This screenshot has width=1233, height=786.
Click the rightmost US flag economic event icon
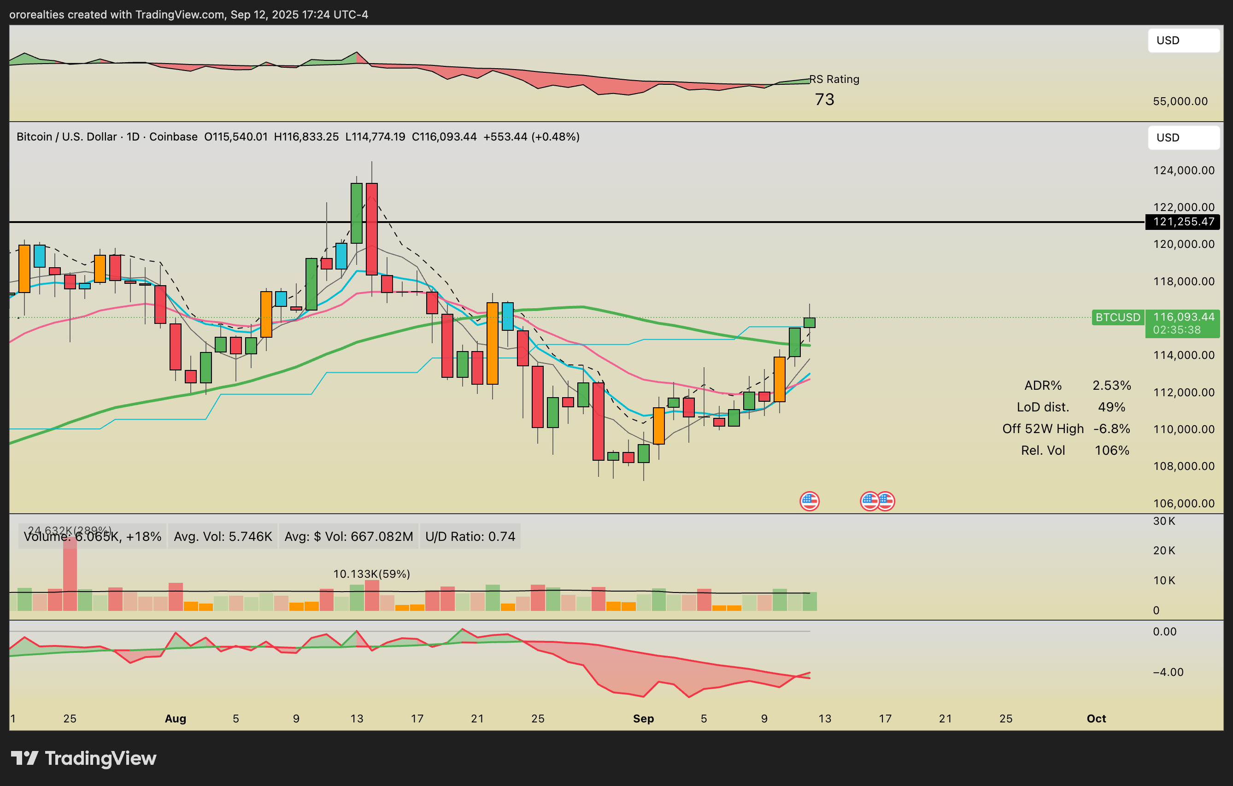pos(887,501)
